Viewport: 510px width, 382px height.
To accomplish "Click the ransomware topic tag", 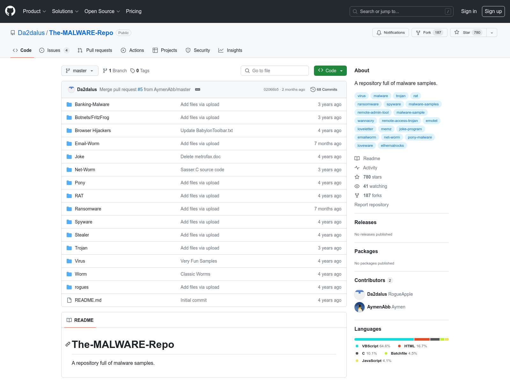I will [368, 104].
